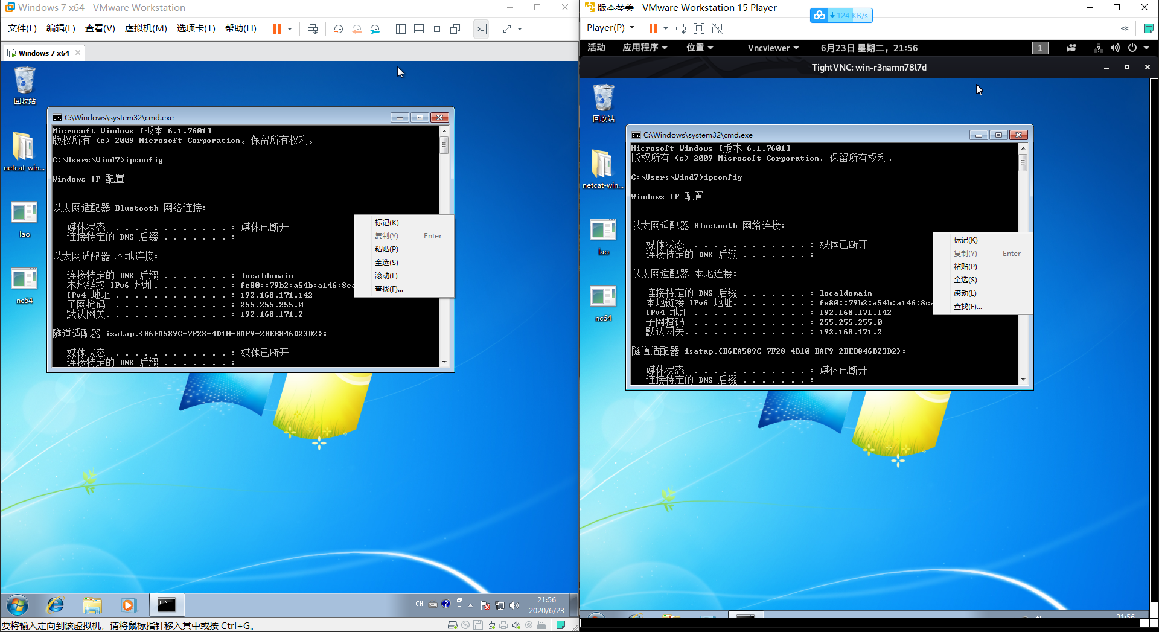Click the volume icon in GNOME top bar
The image size is (1159, 632).
click(1115, 48)
